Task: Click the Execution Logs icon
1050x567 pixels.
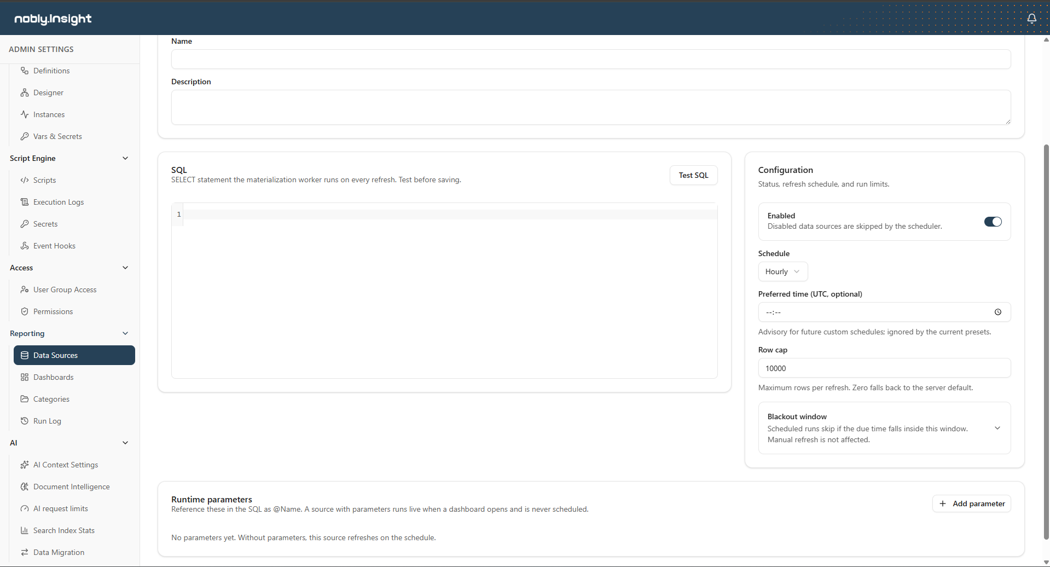Action: click(25, 202)
